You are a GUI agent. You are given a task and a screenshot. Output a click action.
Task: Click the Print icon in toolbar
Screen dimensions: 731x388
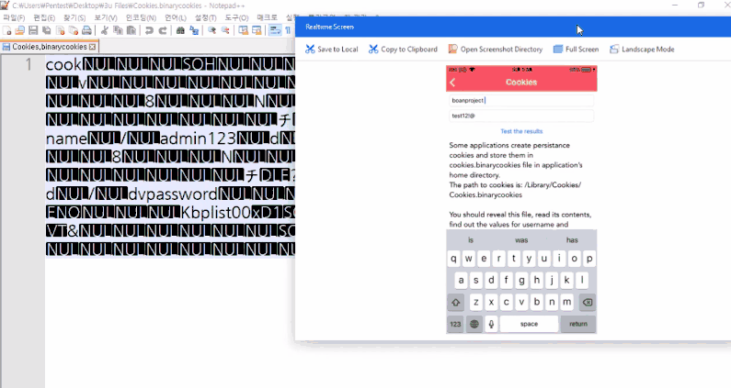(86, 30)
